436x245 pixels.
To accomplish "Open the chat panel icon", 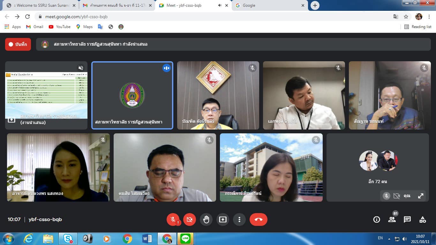I will click(407, 219).
